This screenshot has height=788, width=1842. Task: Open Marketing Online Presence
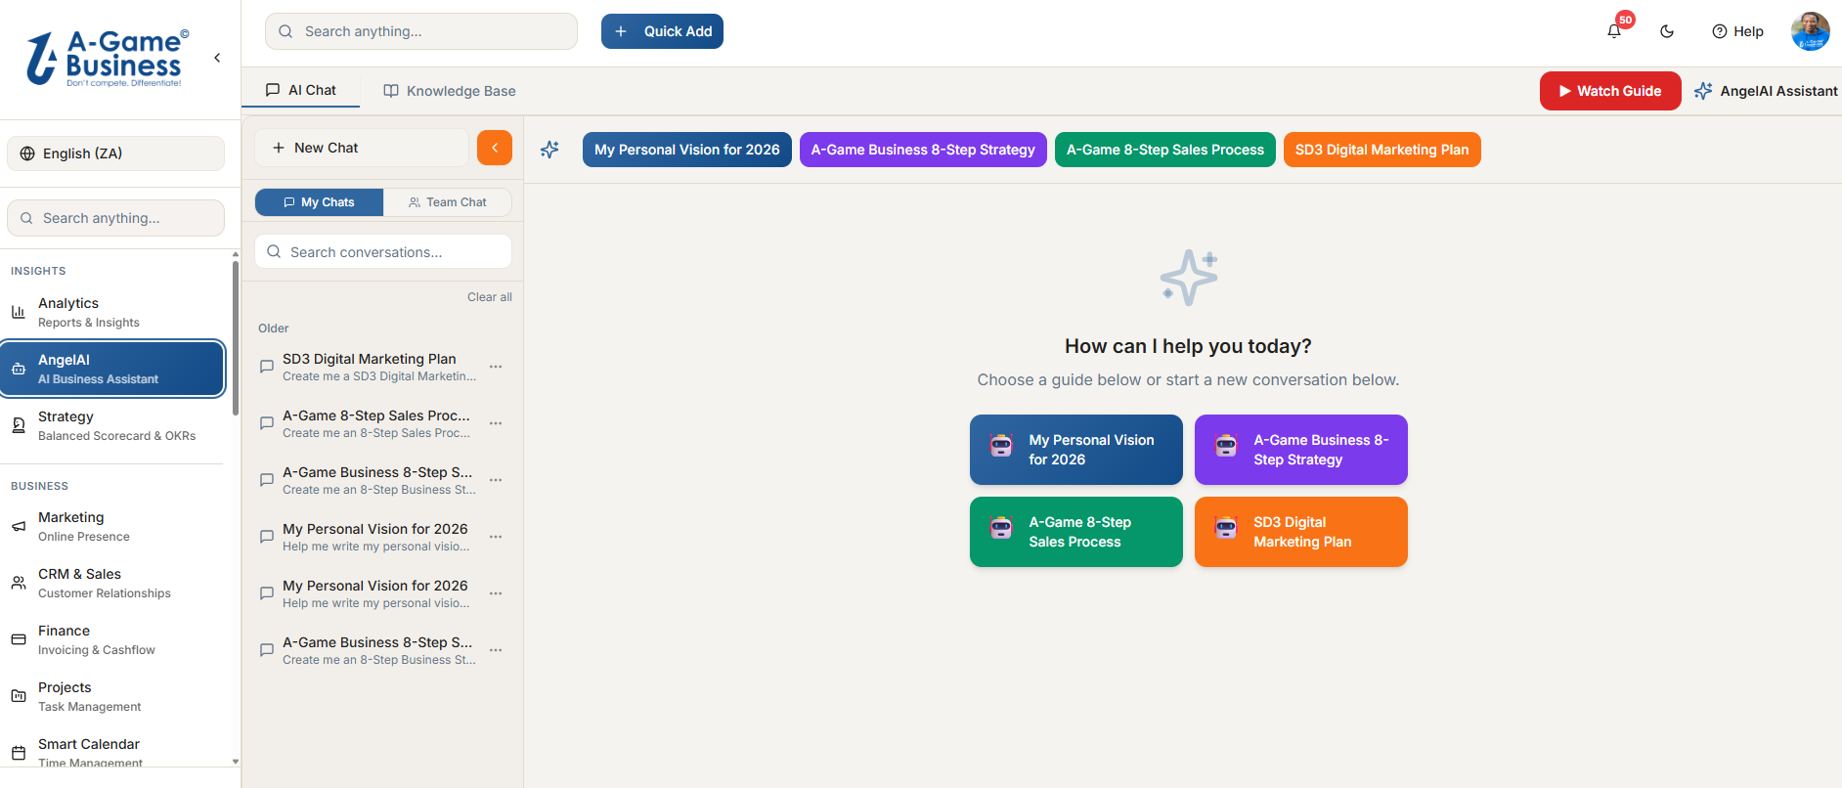coord(113,526)
